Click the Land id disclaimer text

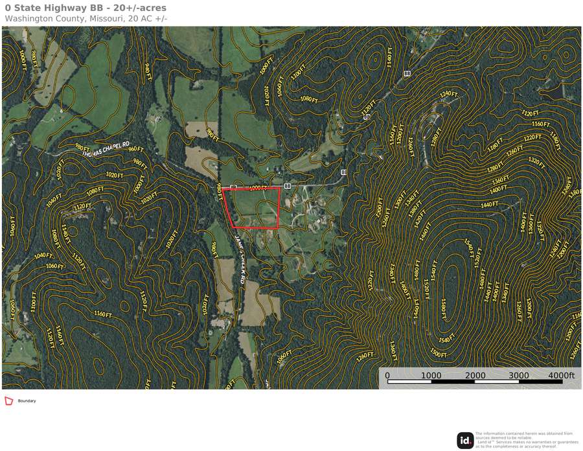527,440
